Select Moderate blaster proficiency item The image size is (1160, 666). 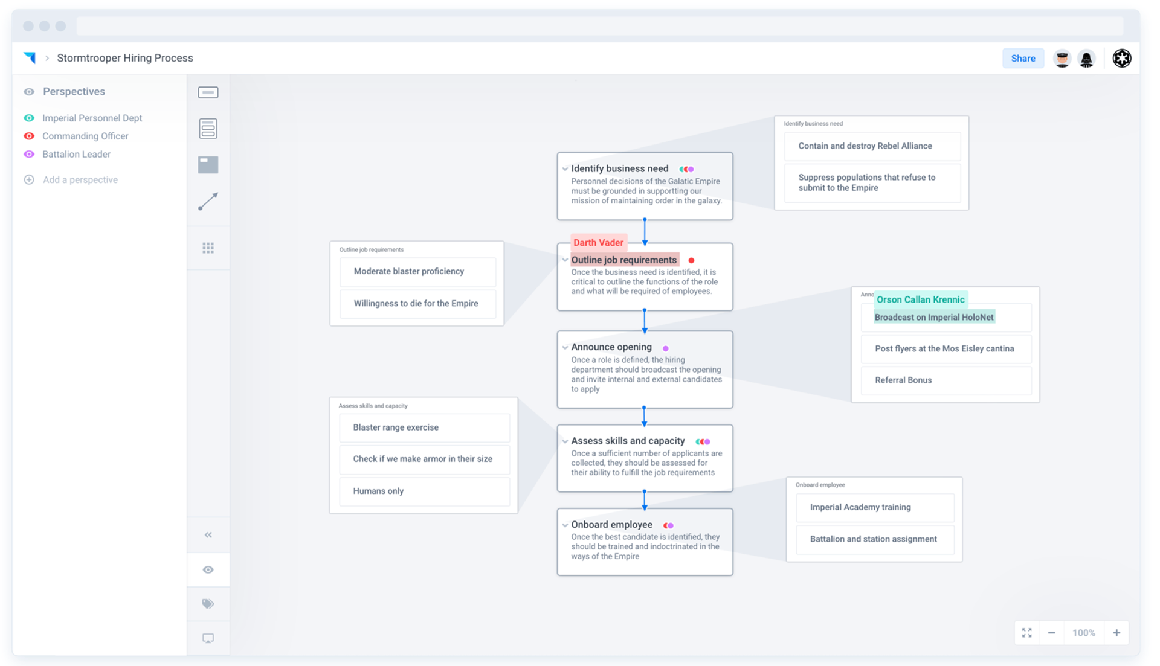coord(417,271)
